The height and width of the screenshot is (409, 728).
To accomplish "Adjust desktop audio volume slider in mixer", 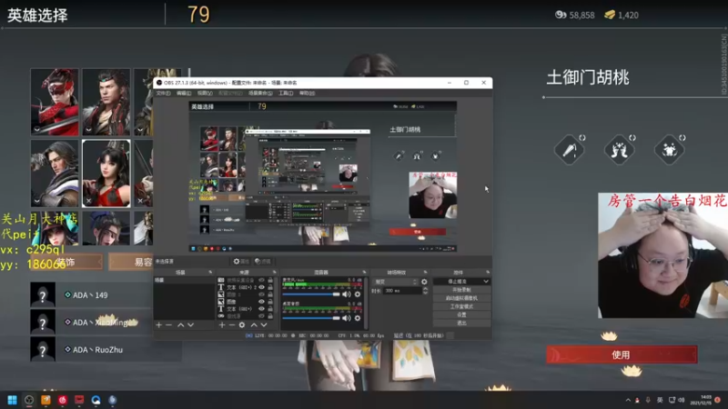I will 311,318.
